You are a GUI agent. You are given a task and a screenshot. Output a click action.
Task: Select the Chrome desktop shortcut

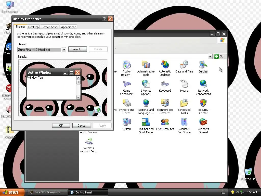coord(8,49)
